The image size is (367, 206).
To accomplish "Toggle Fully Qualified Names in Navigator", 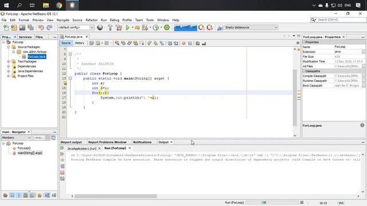I will coord(40,195).
